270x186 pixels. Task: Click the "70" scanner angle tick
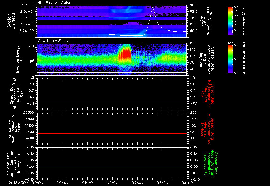point(192,63)
